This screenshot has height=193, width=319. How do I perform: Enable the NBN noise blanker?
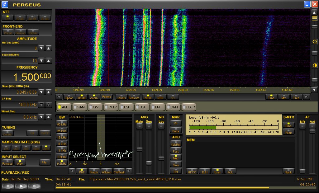pyautogui.click(x=160, y=97)
